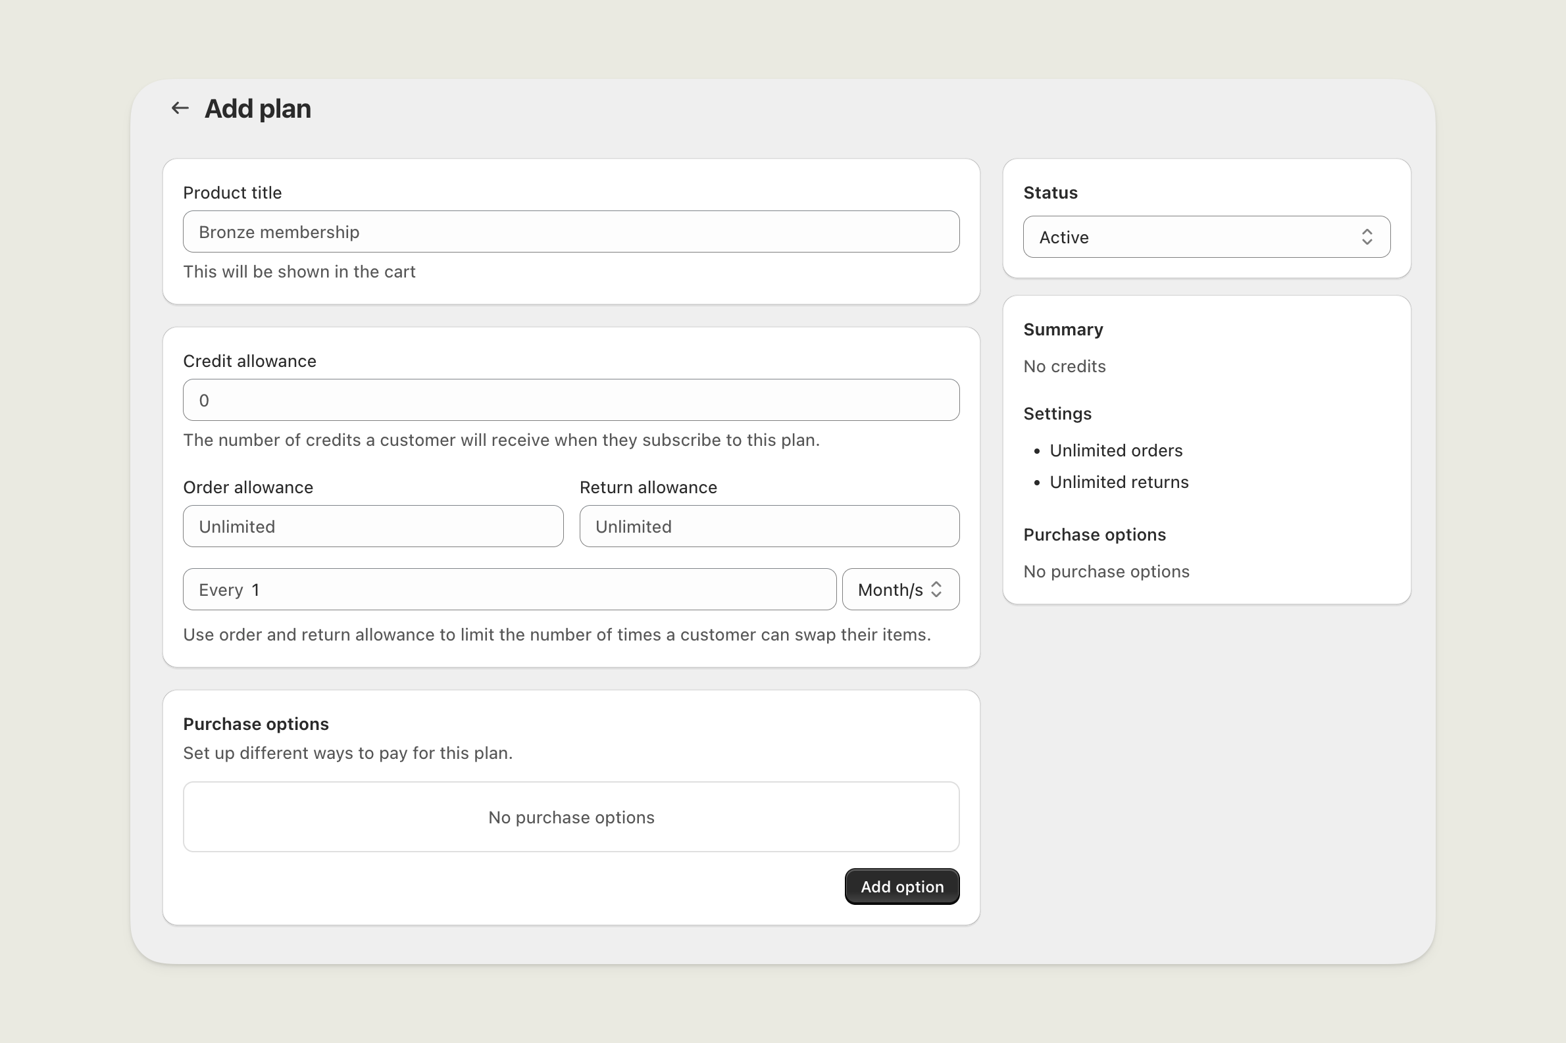Viewport: 1566px width, 1043px height.
Task: Click the No purchase options placeholder area
Action: point(571,817)
